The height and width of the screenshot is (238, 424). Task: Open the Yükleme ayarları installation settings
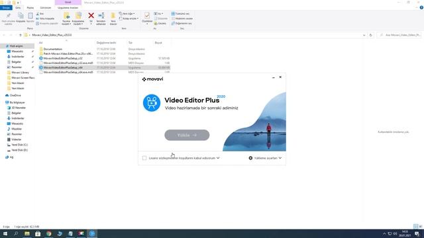pyautogui.click(x=265, y=158)
